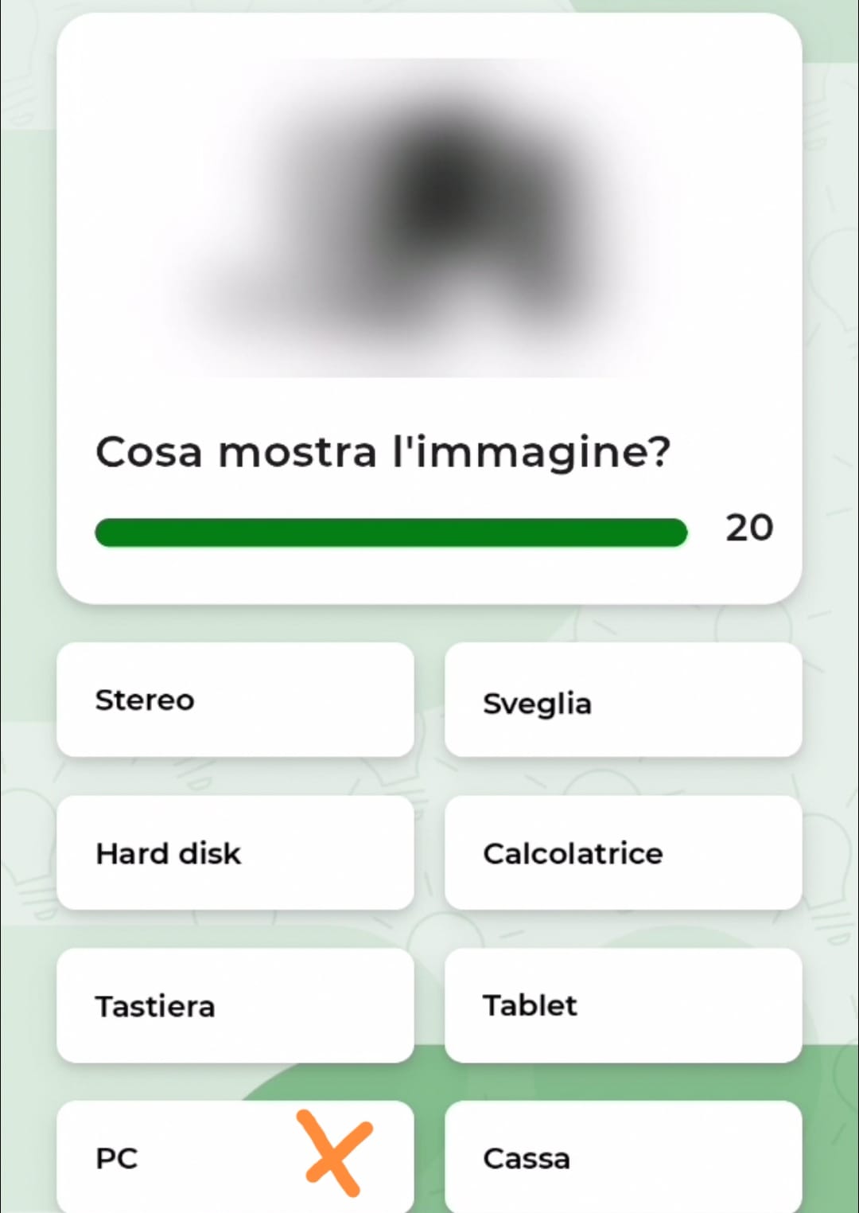
Task: Select the "Cassa" answer
Action: [x=623, y=1157]
